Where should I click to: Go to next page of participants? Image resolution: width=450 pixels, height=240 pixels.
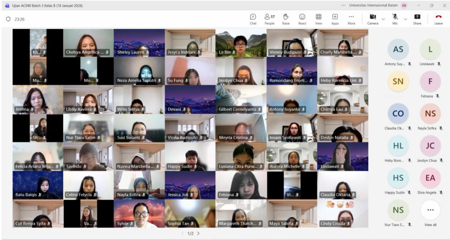point(198,233)
